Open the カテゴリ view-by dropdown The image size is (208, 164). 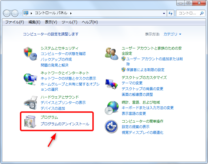click(172, 34)
